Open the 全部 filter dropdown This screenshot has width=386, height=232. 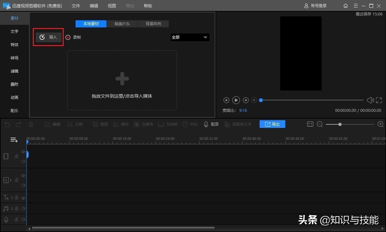[x=190, y=37]
